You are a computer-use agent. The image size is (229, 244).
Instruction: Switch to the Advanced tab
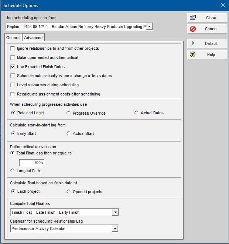tap(34, 38)
